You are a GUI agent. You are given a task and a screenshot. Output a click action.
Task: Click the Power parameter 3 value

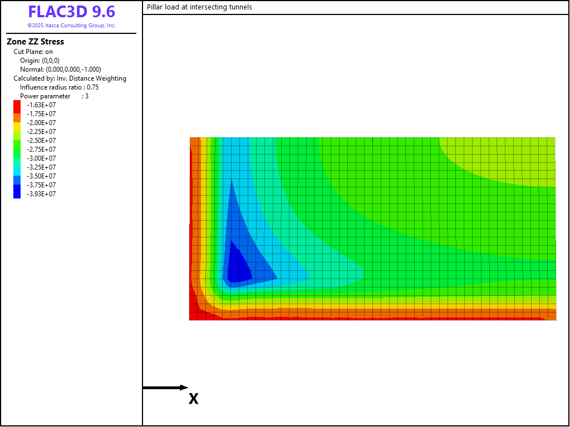click(54, 96)
